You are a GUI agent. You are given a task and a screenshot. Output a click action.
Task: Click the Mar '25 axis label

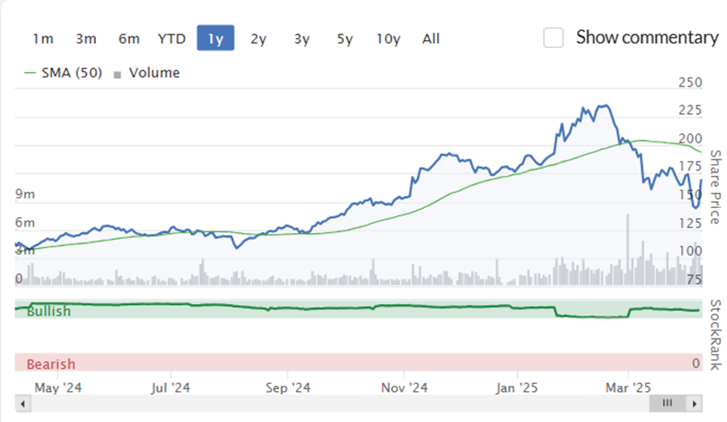pos(628,388)
